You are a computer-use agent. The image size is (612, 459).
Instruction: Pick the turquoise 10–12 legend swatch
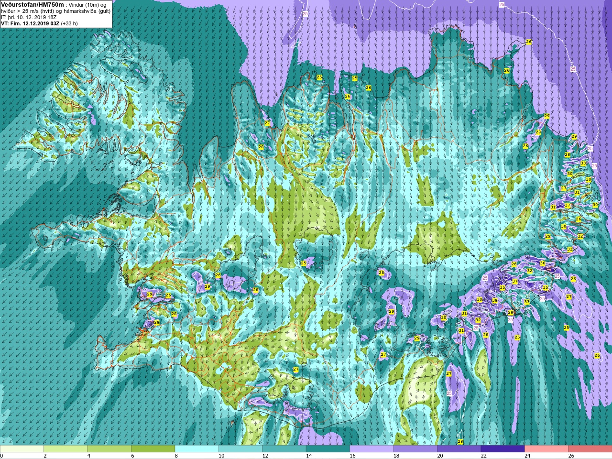pos(240,449)
